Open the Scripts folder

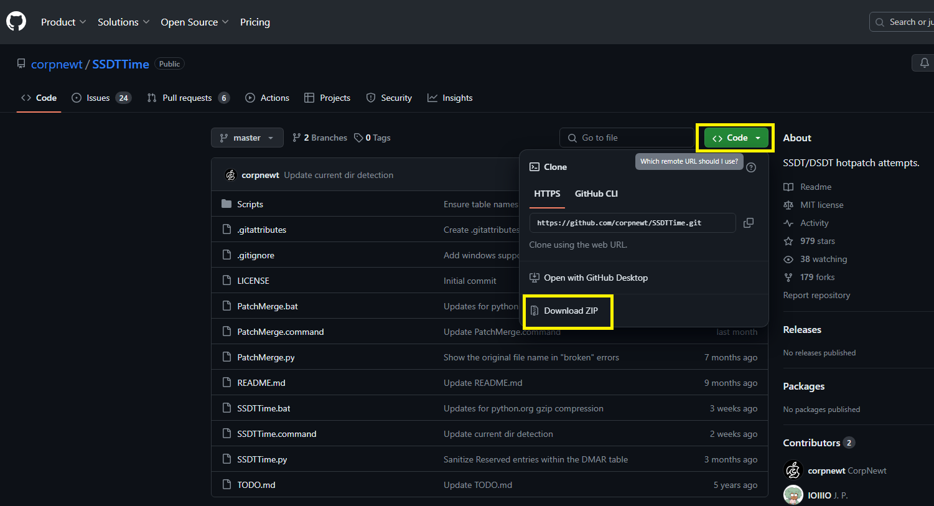(250, 204)
